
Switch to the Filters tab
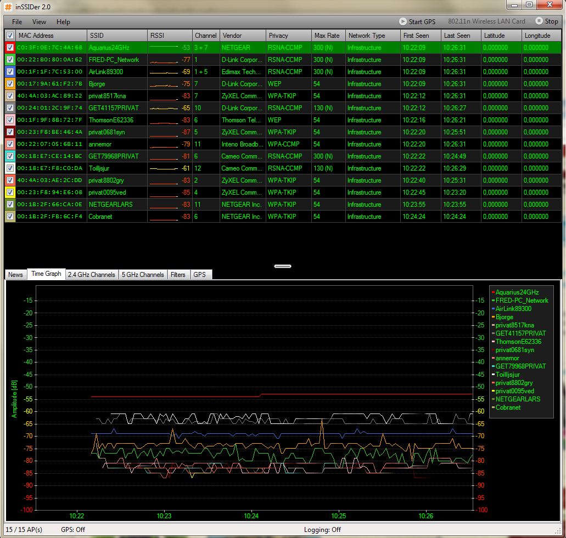coord(178,274)
